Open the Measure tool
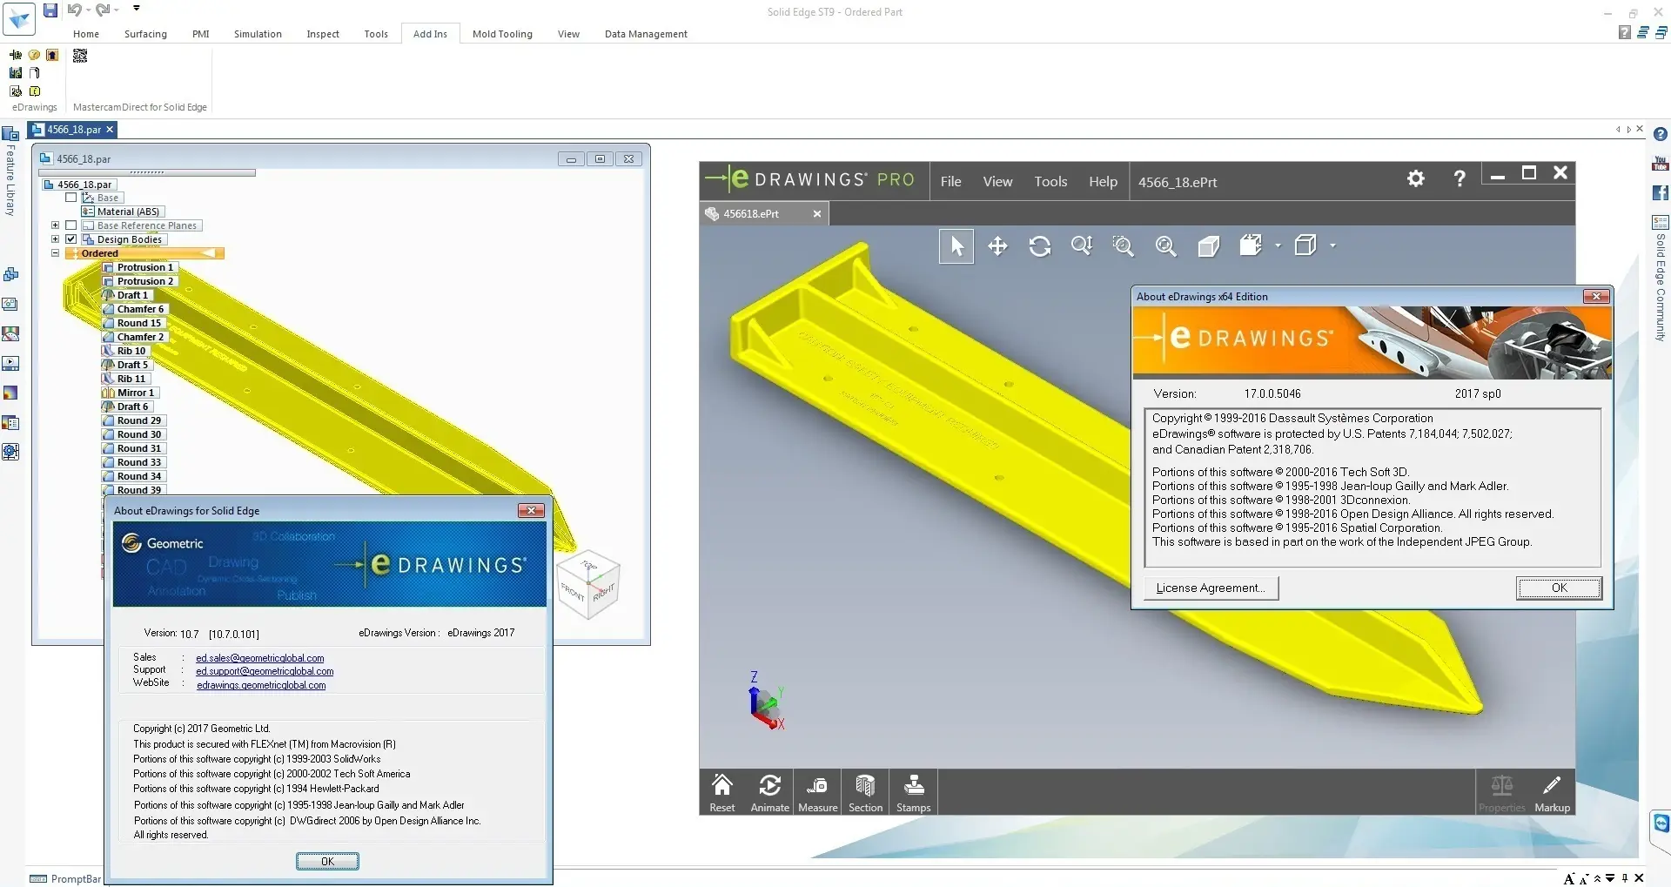Image resolution: width=1671 pixels, height=887 pixels. [x=818, y=792]
